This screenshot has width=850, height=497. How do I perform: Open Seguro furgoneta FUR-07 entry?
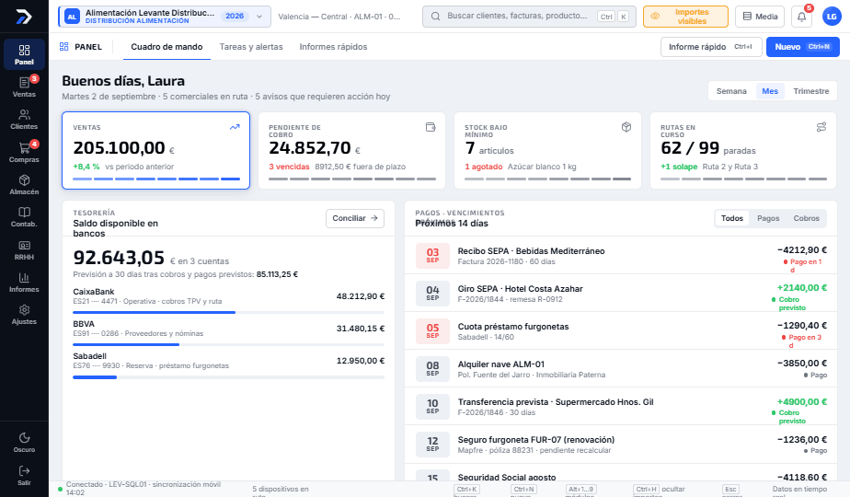pos(621,444)
